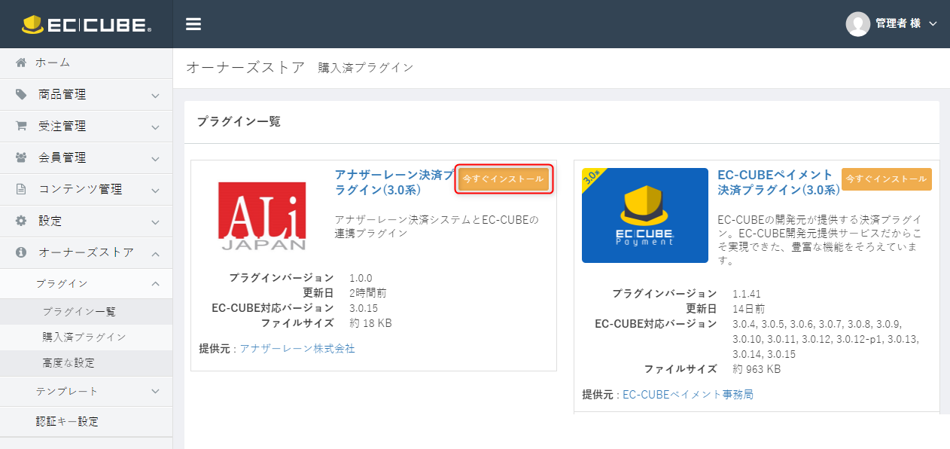Image resolution: width=950 pixels, height=449 pixels.
Task: Click テンプレート label in sidebar
Action: (67, 391)
